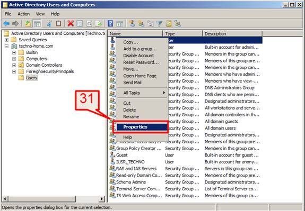Choose Reset Password in context menu
Viewport: 305px width, 211px height.
(142, 62)
